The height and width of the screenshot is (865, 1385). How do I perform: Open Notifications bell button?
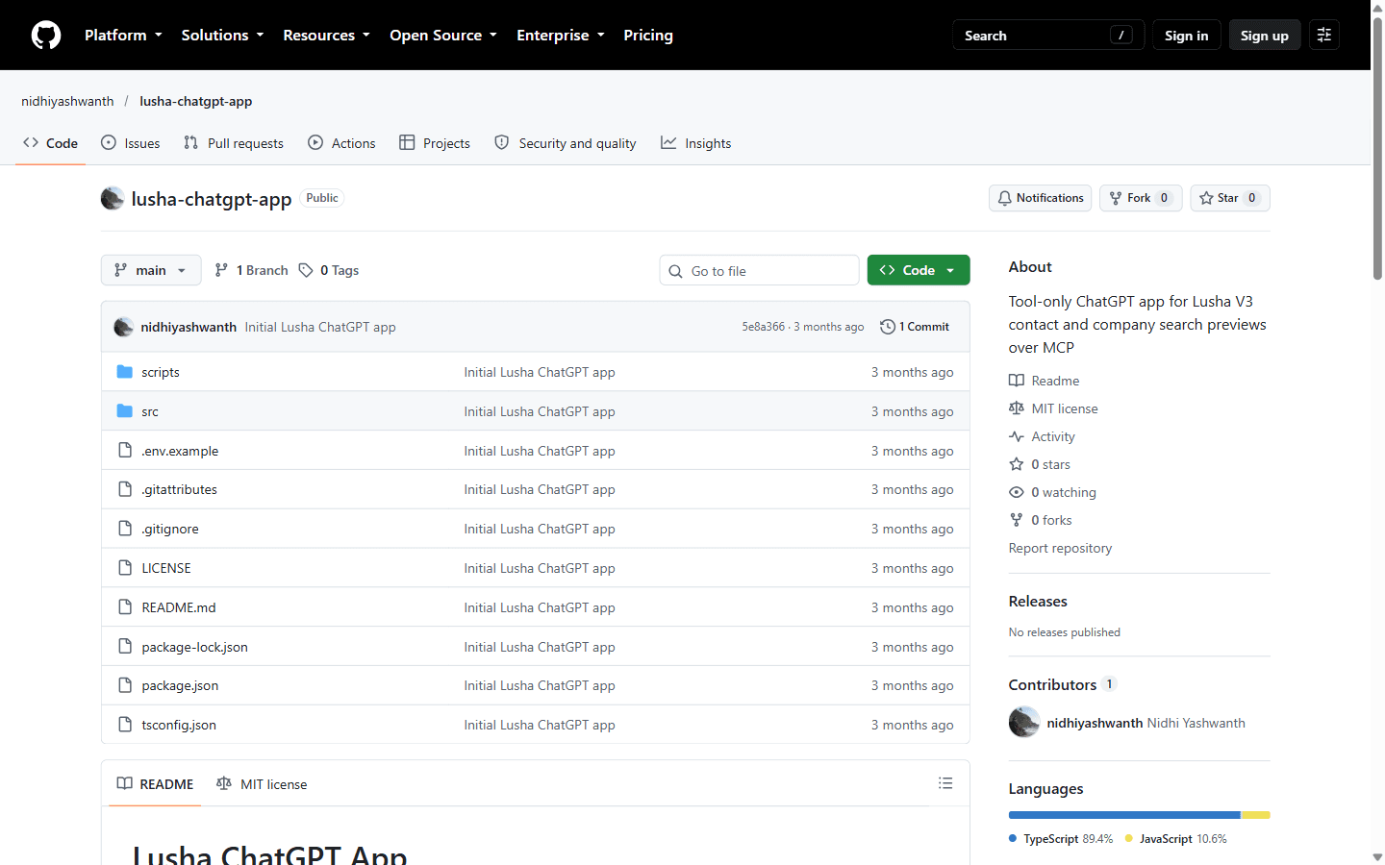pyautogui.click(x=1040, y=198)
